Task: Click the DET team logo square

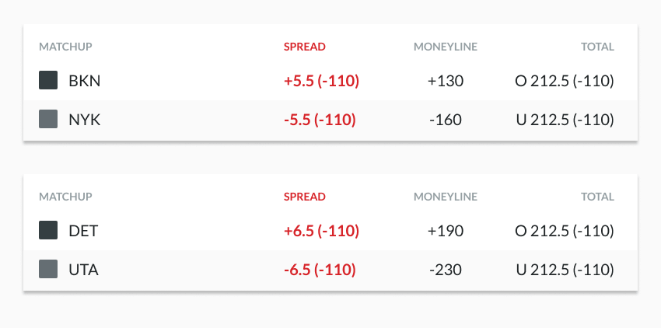Action: [x=48, y=230]
